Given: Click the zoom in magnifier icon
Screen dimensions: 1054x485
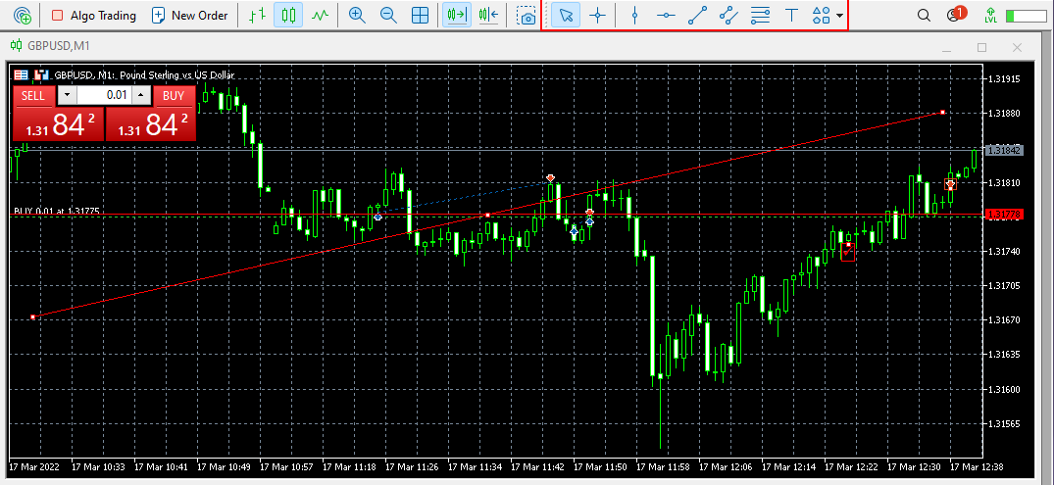Looking at the screenshot, I should point(357,16).
